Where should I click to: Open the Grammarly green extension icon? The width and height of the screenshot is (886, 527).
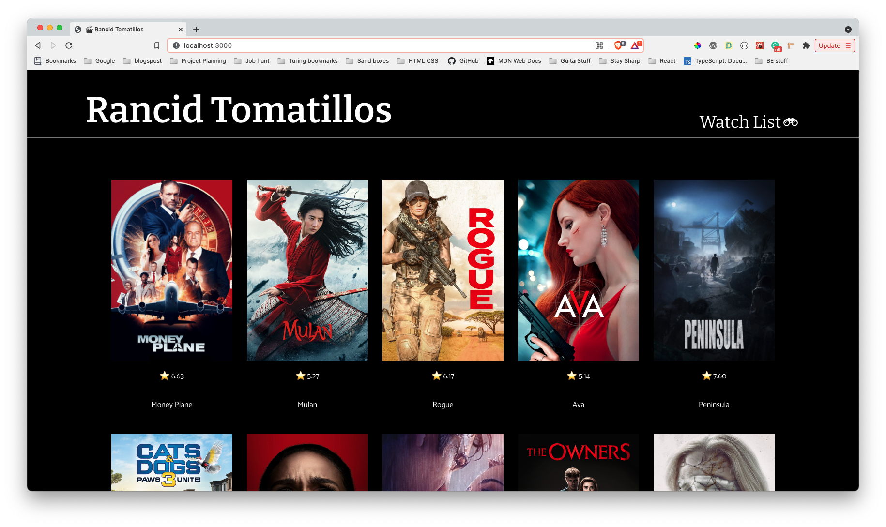[x=775, y=45]
